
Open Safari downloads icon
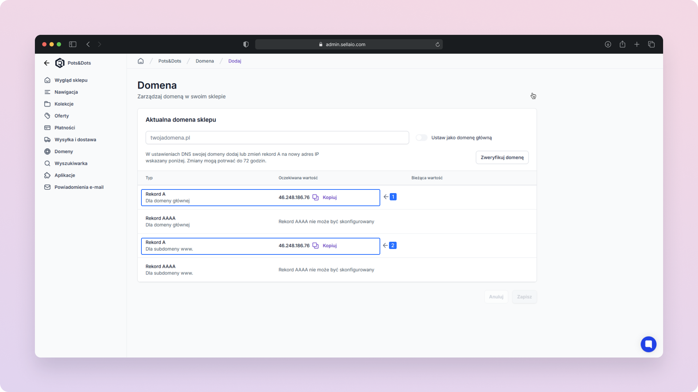608,44
